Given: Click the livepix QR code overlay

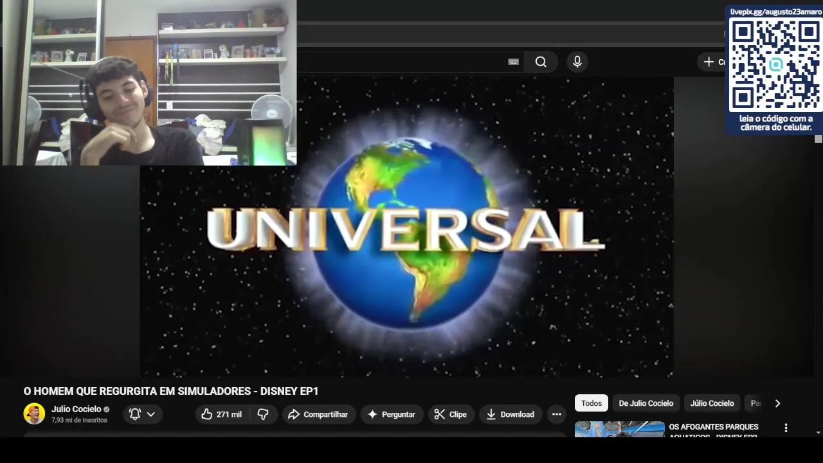Looking at the screenshot, I should 775,66.
